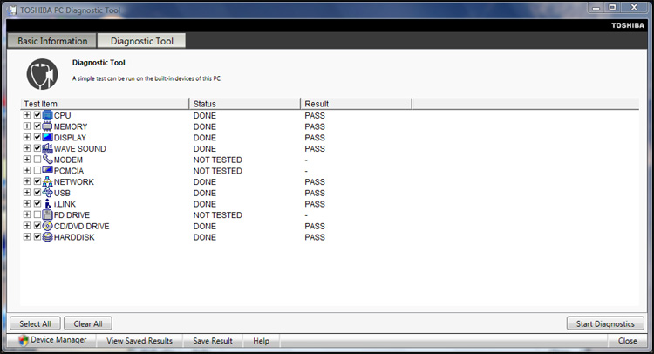This screenshot has height=354, width=654.
Task: Expand the CPU tree node
Action: (x=27, y=115)
